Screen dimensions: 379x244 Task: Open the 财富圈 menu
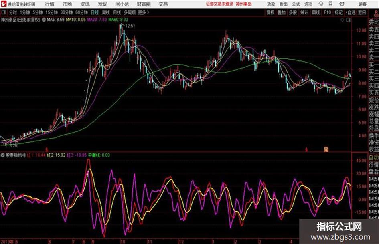pos(144,4)
